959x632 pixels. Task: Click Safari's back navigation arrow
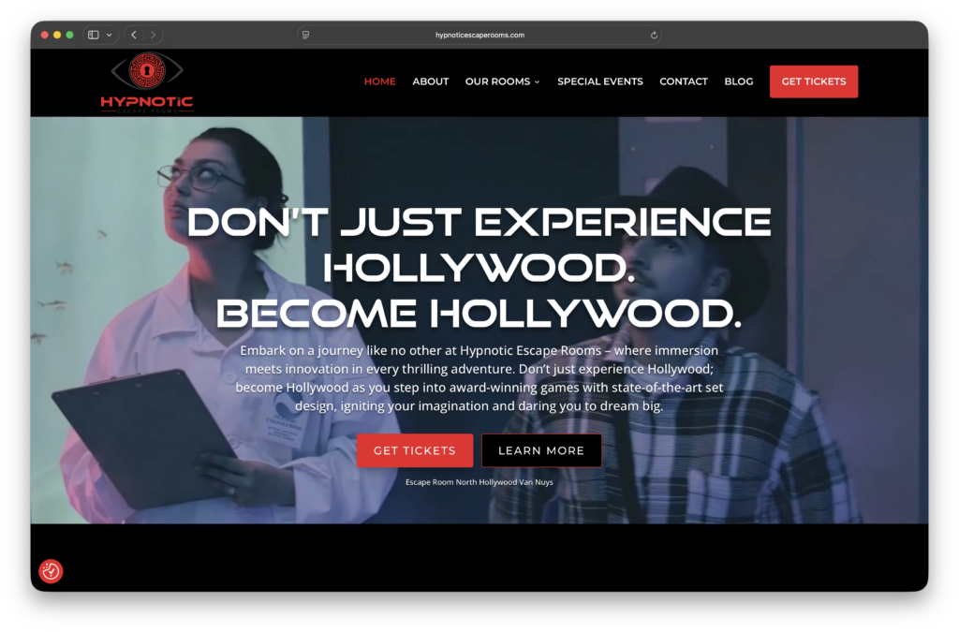coord(134,34)
